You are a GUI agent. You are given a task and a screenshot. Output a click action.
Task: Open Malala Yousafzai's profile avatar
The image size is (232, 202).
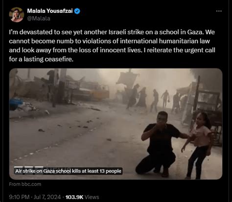17,15
